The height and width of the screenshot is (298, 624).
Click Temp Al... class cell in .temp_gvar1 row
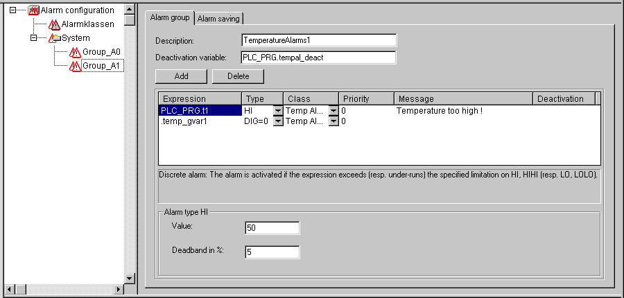306,121
